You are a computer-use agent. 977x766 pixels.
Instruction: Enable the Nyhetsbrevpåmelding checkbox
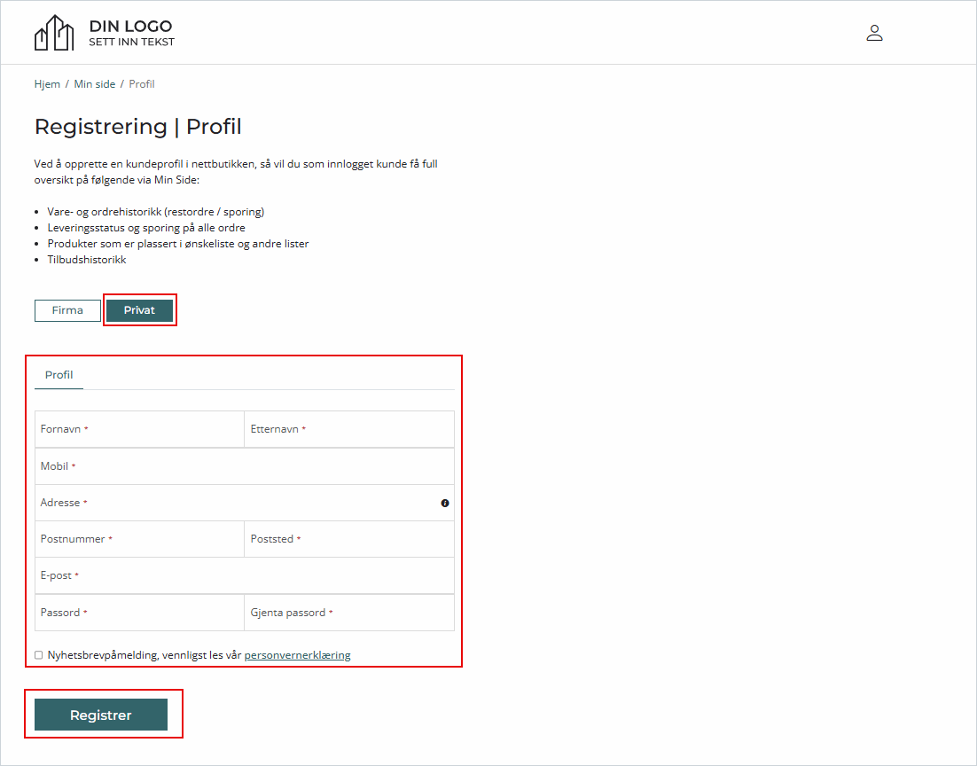tap(39, 655)
